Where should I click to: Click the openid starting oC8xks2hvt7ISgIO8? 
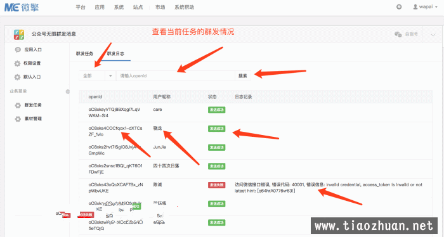coord(114,150)
